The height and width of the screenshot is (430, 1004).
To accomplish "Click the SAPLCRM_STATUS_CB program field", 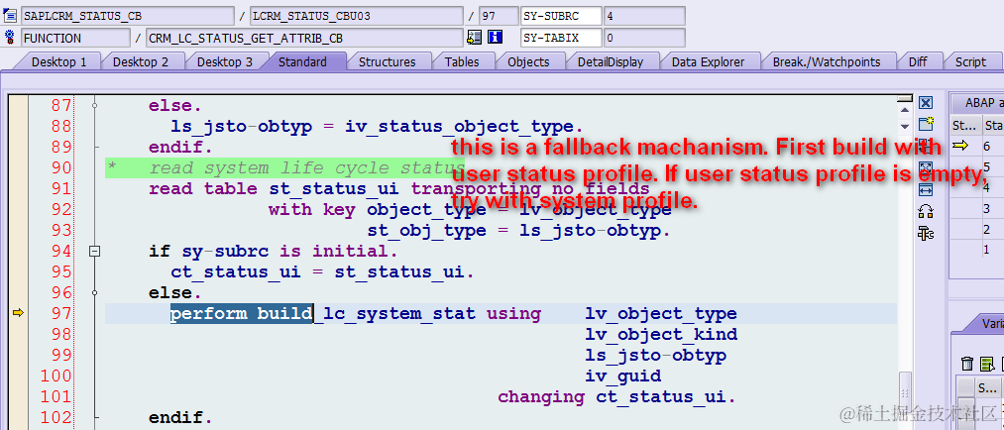I will point(128,16).
